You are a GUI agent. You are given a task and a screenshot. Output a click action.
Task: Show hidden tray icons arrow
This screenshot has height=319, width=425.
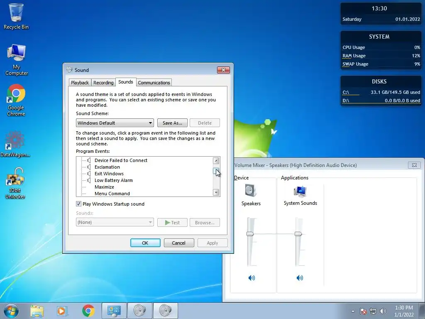tap(353, 311)
